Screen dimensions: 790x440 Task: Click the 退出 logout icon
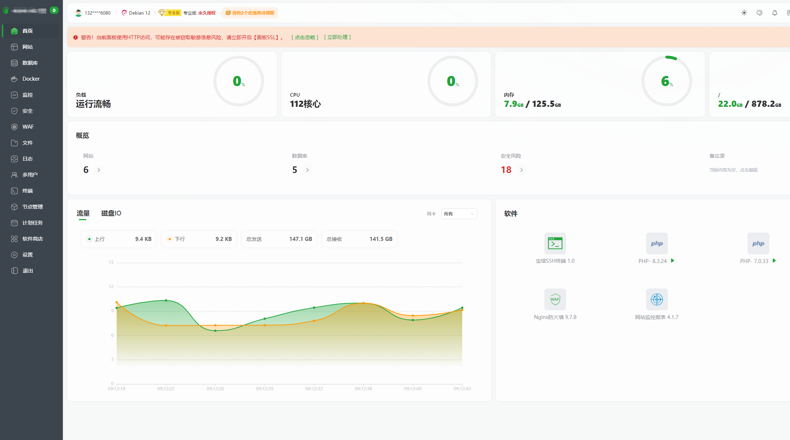pyautogui.click(x=14, y=271)
